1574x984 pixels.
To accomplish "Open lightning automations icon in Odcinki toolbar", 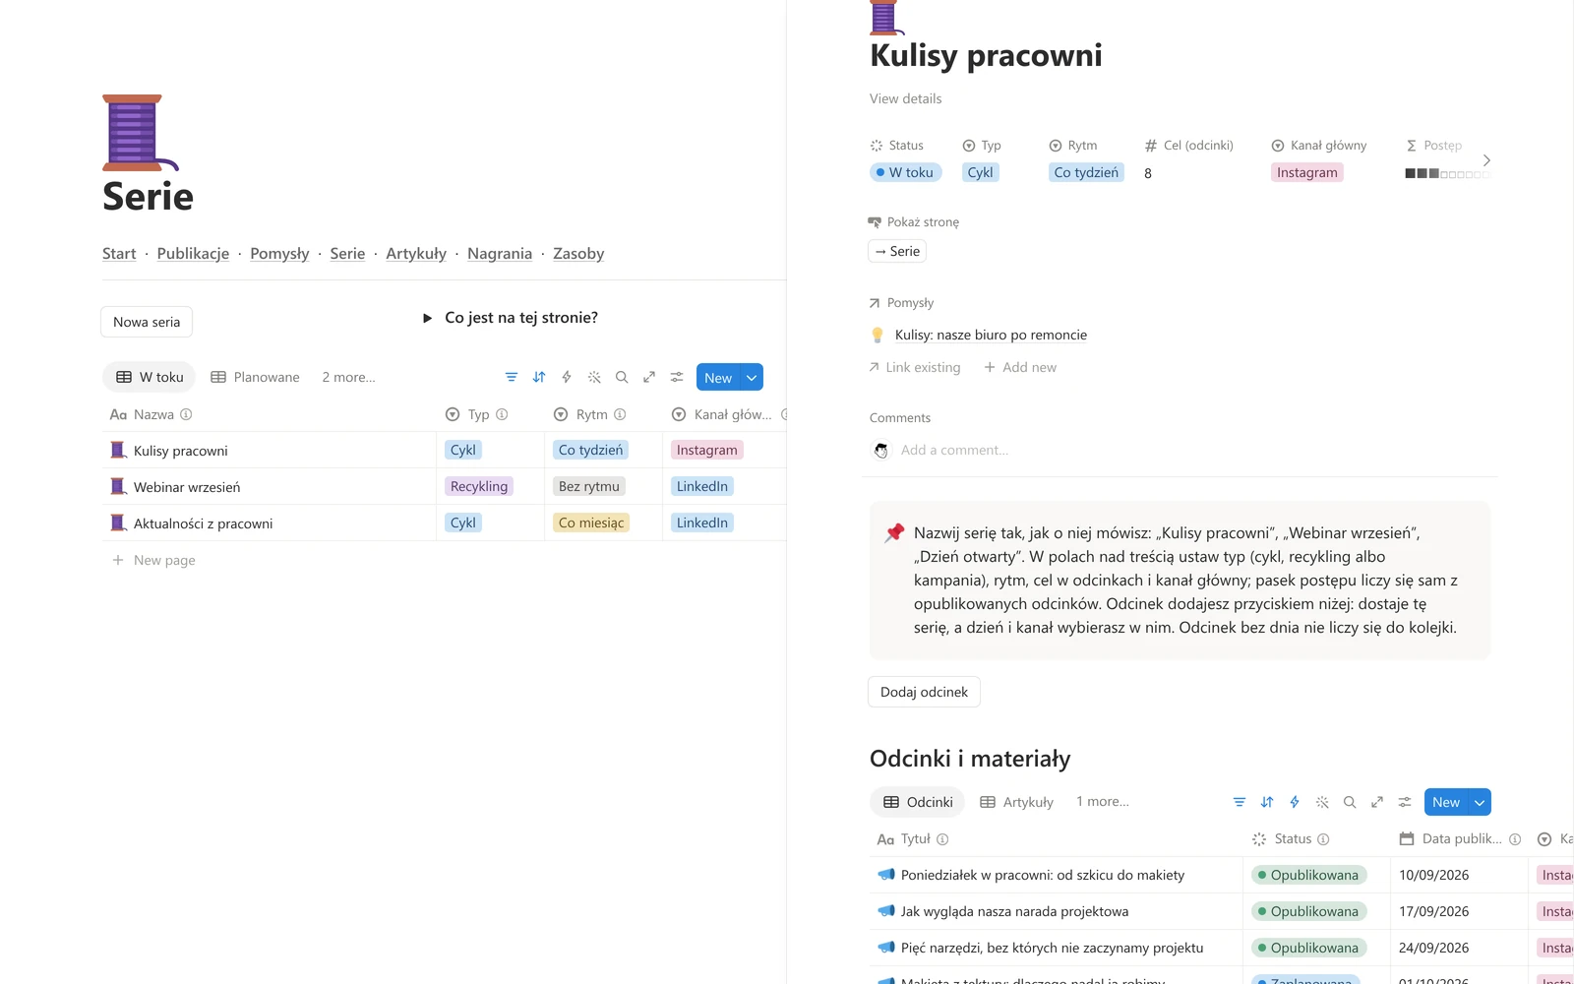I will [x=1295, y=802].
